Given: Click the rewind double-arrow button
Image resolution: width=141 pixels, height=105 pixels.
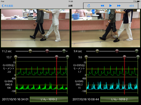Looking at the screenshot, I should [102, 6].
